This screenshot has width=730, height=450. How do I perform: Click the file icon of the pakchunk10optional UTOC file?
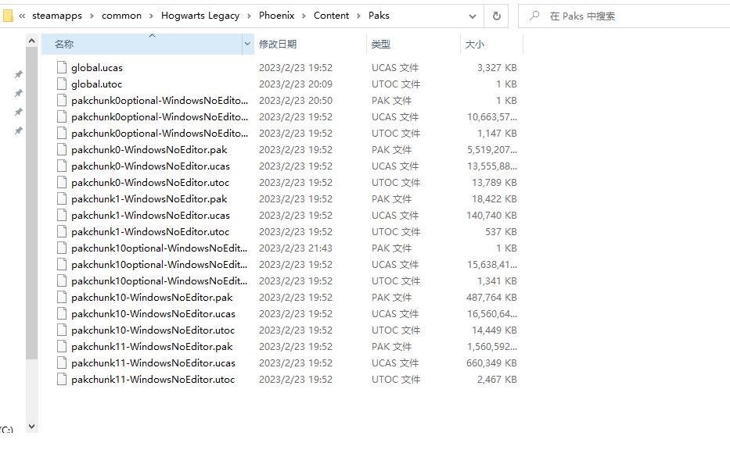pos(62,280)
